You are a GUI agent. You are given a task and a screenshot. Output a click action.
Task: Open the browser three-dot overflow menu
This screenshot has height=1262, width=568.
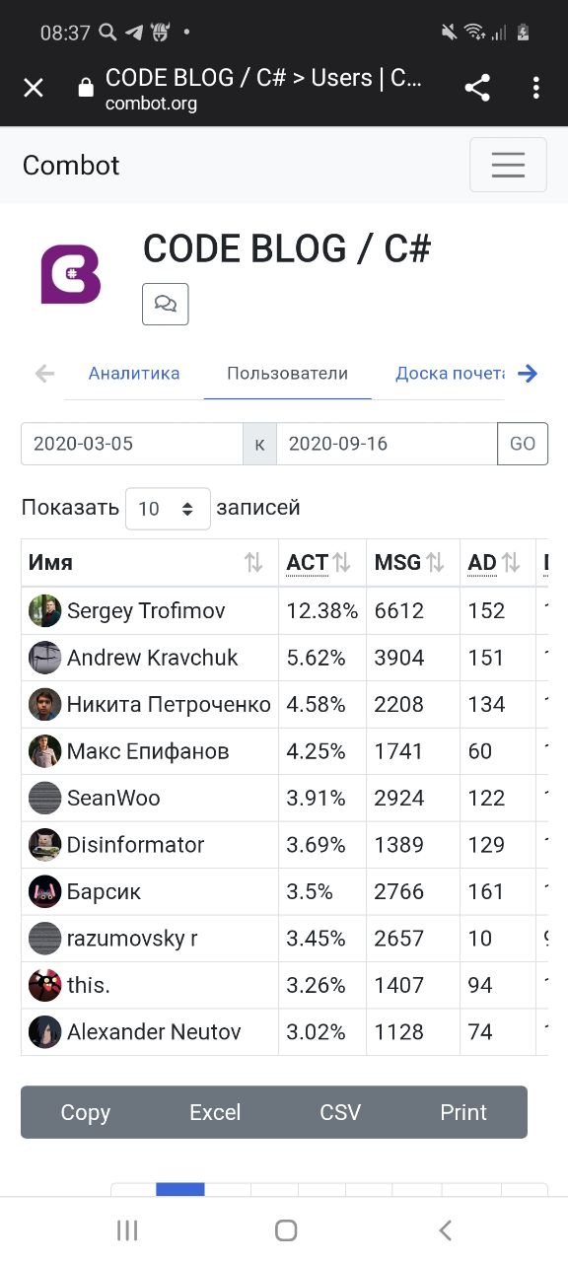tap(535, 88)
